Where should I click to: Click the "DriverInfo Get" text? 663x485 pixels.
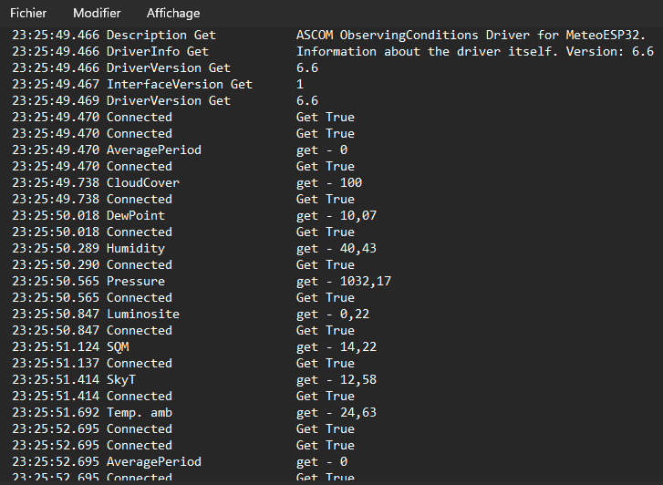[157, 51]
